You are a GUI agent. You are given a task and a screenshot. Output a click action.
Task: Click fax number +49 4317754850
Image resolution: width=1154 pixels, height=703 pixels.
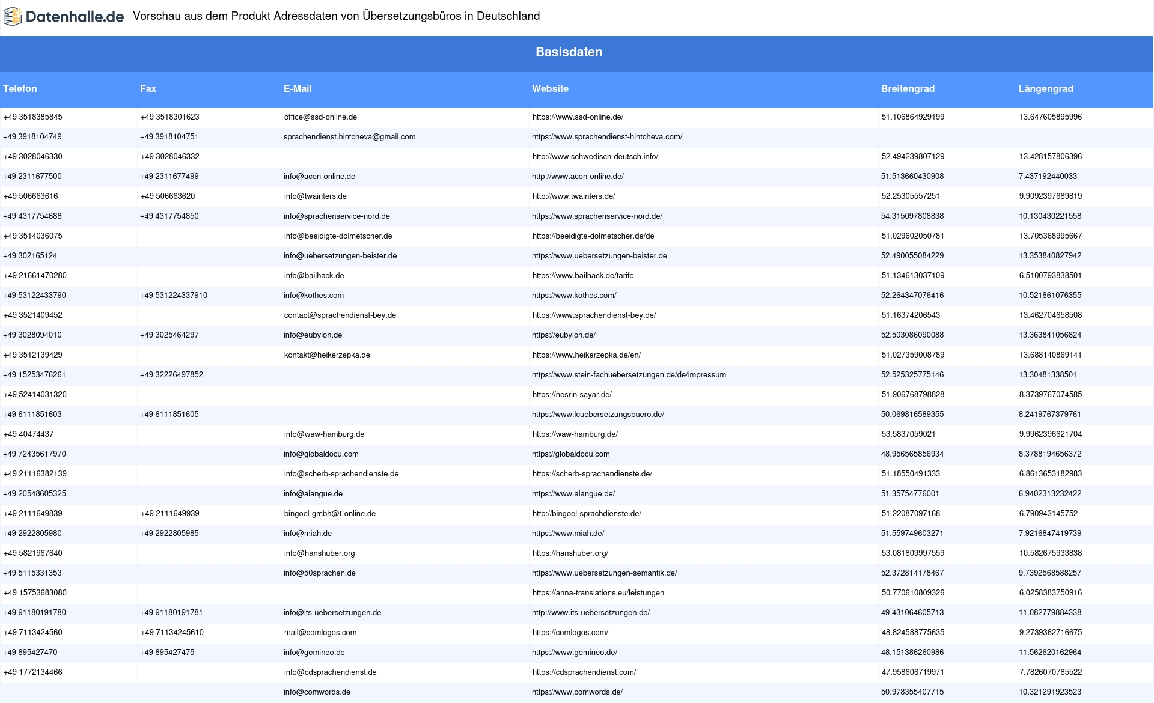[169, 216]
